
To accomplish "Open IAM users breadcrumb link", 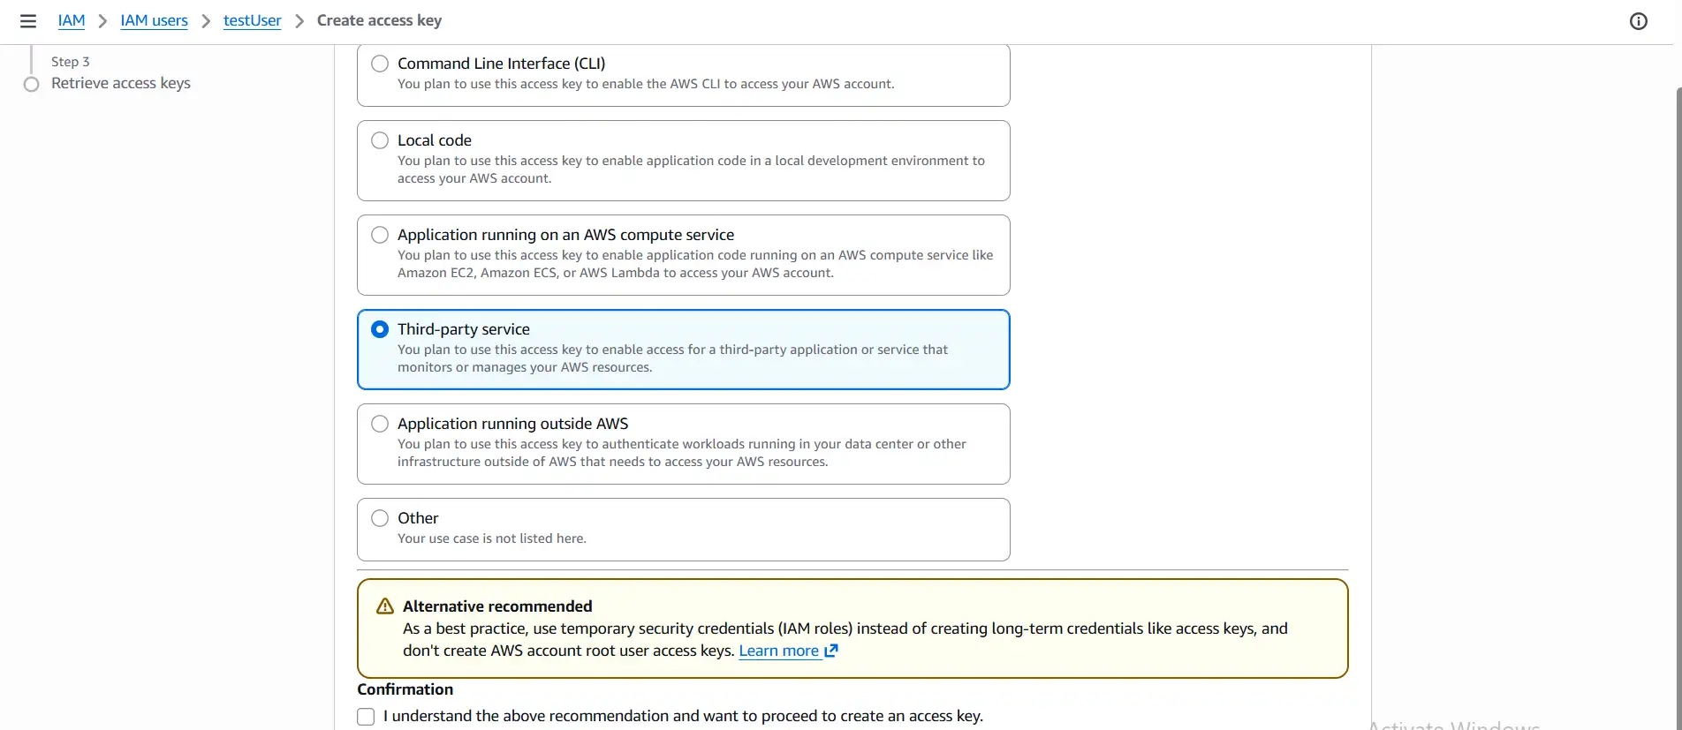I will (x=155, y=20).
